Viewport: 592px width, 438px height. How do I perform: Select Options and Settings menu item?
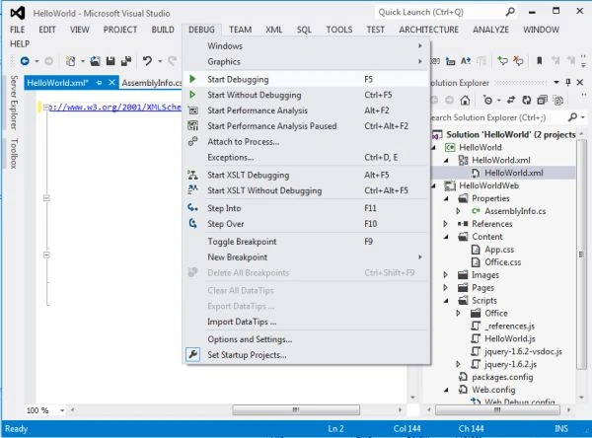coord(307,339)
